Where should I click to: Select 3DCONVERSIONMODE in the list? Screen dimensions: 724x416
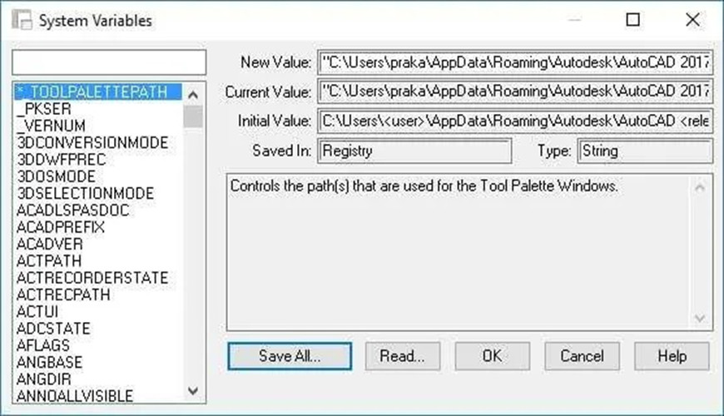pyautogui.click(x=93, y=142)
